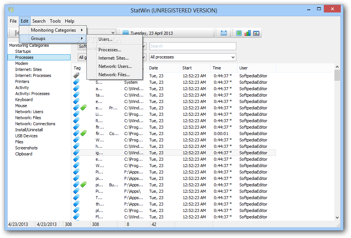The height and width of the screenshot is (238, 351).
Task: Select Activity: Processes category
Action: pyautogui.click(x=32, y=94)
